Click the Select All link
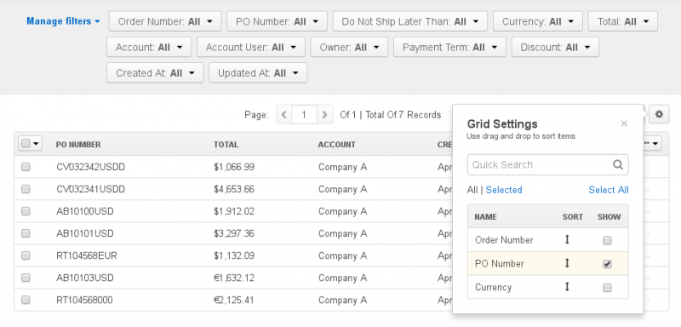Screen dimensions: 681x327 (x=609, y=190)
